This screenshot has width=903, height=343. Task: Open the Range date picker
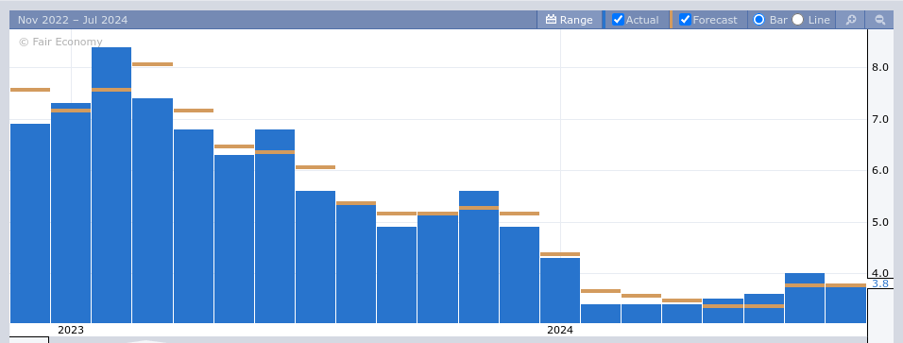click(569, 20)
